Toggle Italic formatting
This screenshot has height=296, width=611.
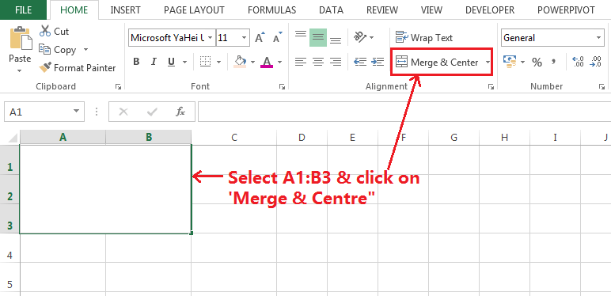point(154,62)
